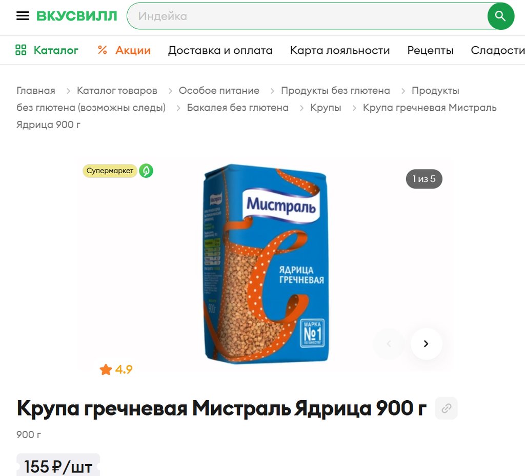
Task: Open the hamburger menu icon
Action: pos(23,16)
